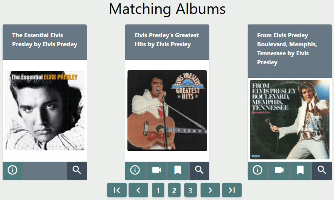The height and width of the screenshot is (200, 334).
Task: Show info for Elvis Presley's Greatest Hits
Action: 135,170
